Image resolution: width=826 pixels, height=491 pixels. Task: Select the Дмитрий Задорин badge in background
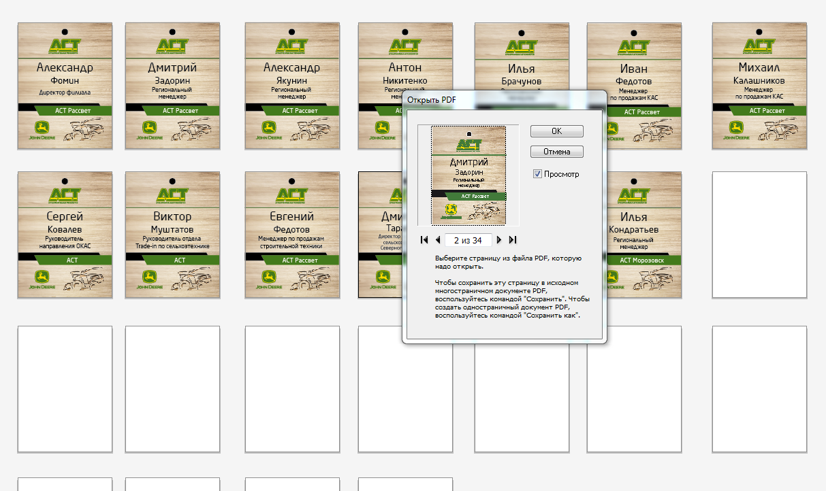coord(172,86)
